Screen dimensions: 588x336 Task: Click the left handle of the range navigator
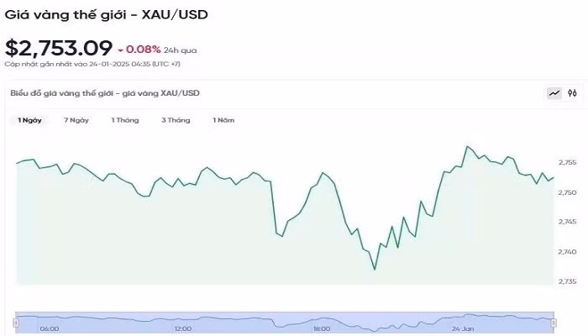coord(16,322)
